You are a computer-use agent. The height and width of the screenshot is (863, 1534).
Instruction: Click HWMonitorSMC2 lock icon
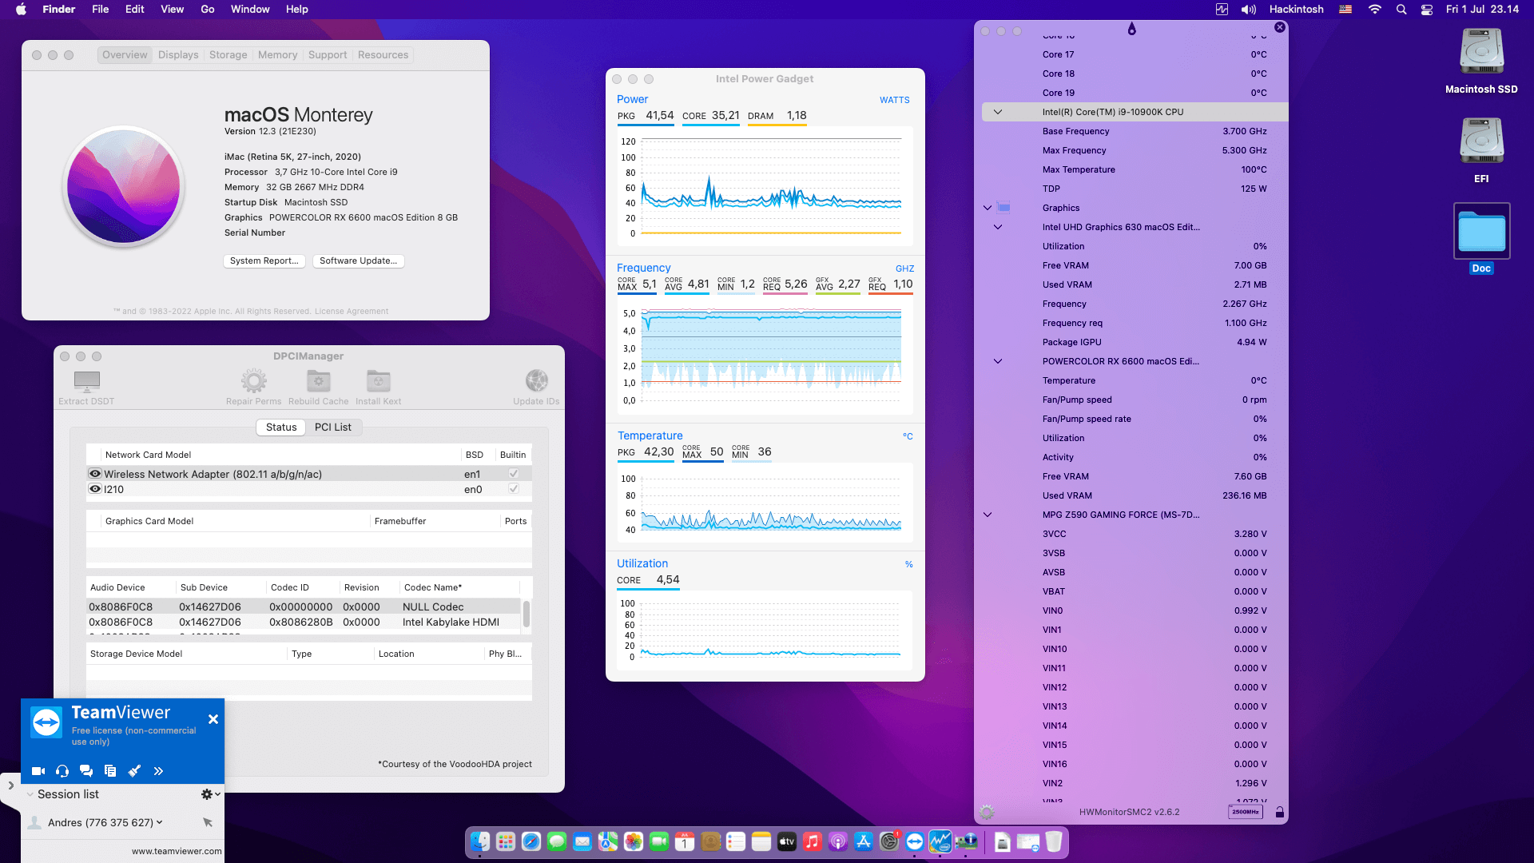click(x=1280, y=812)
